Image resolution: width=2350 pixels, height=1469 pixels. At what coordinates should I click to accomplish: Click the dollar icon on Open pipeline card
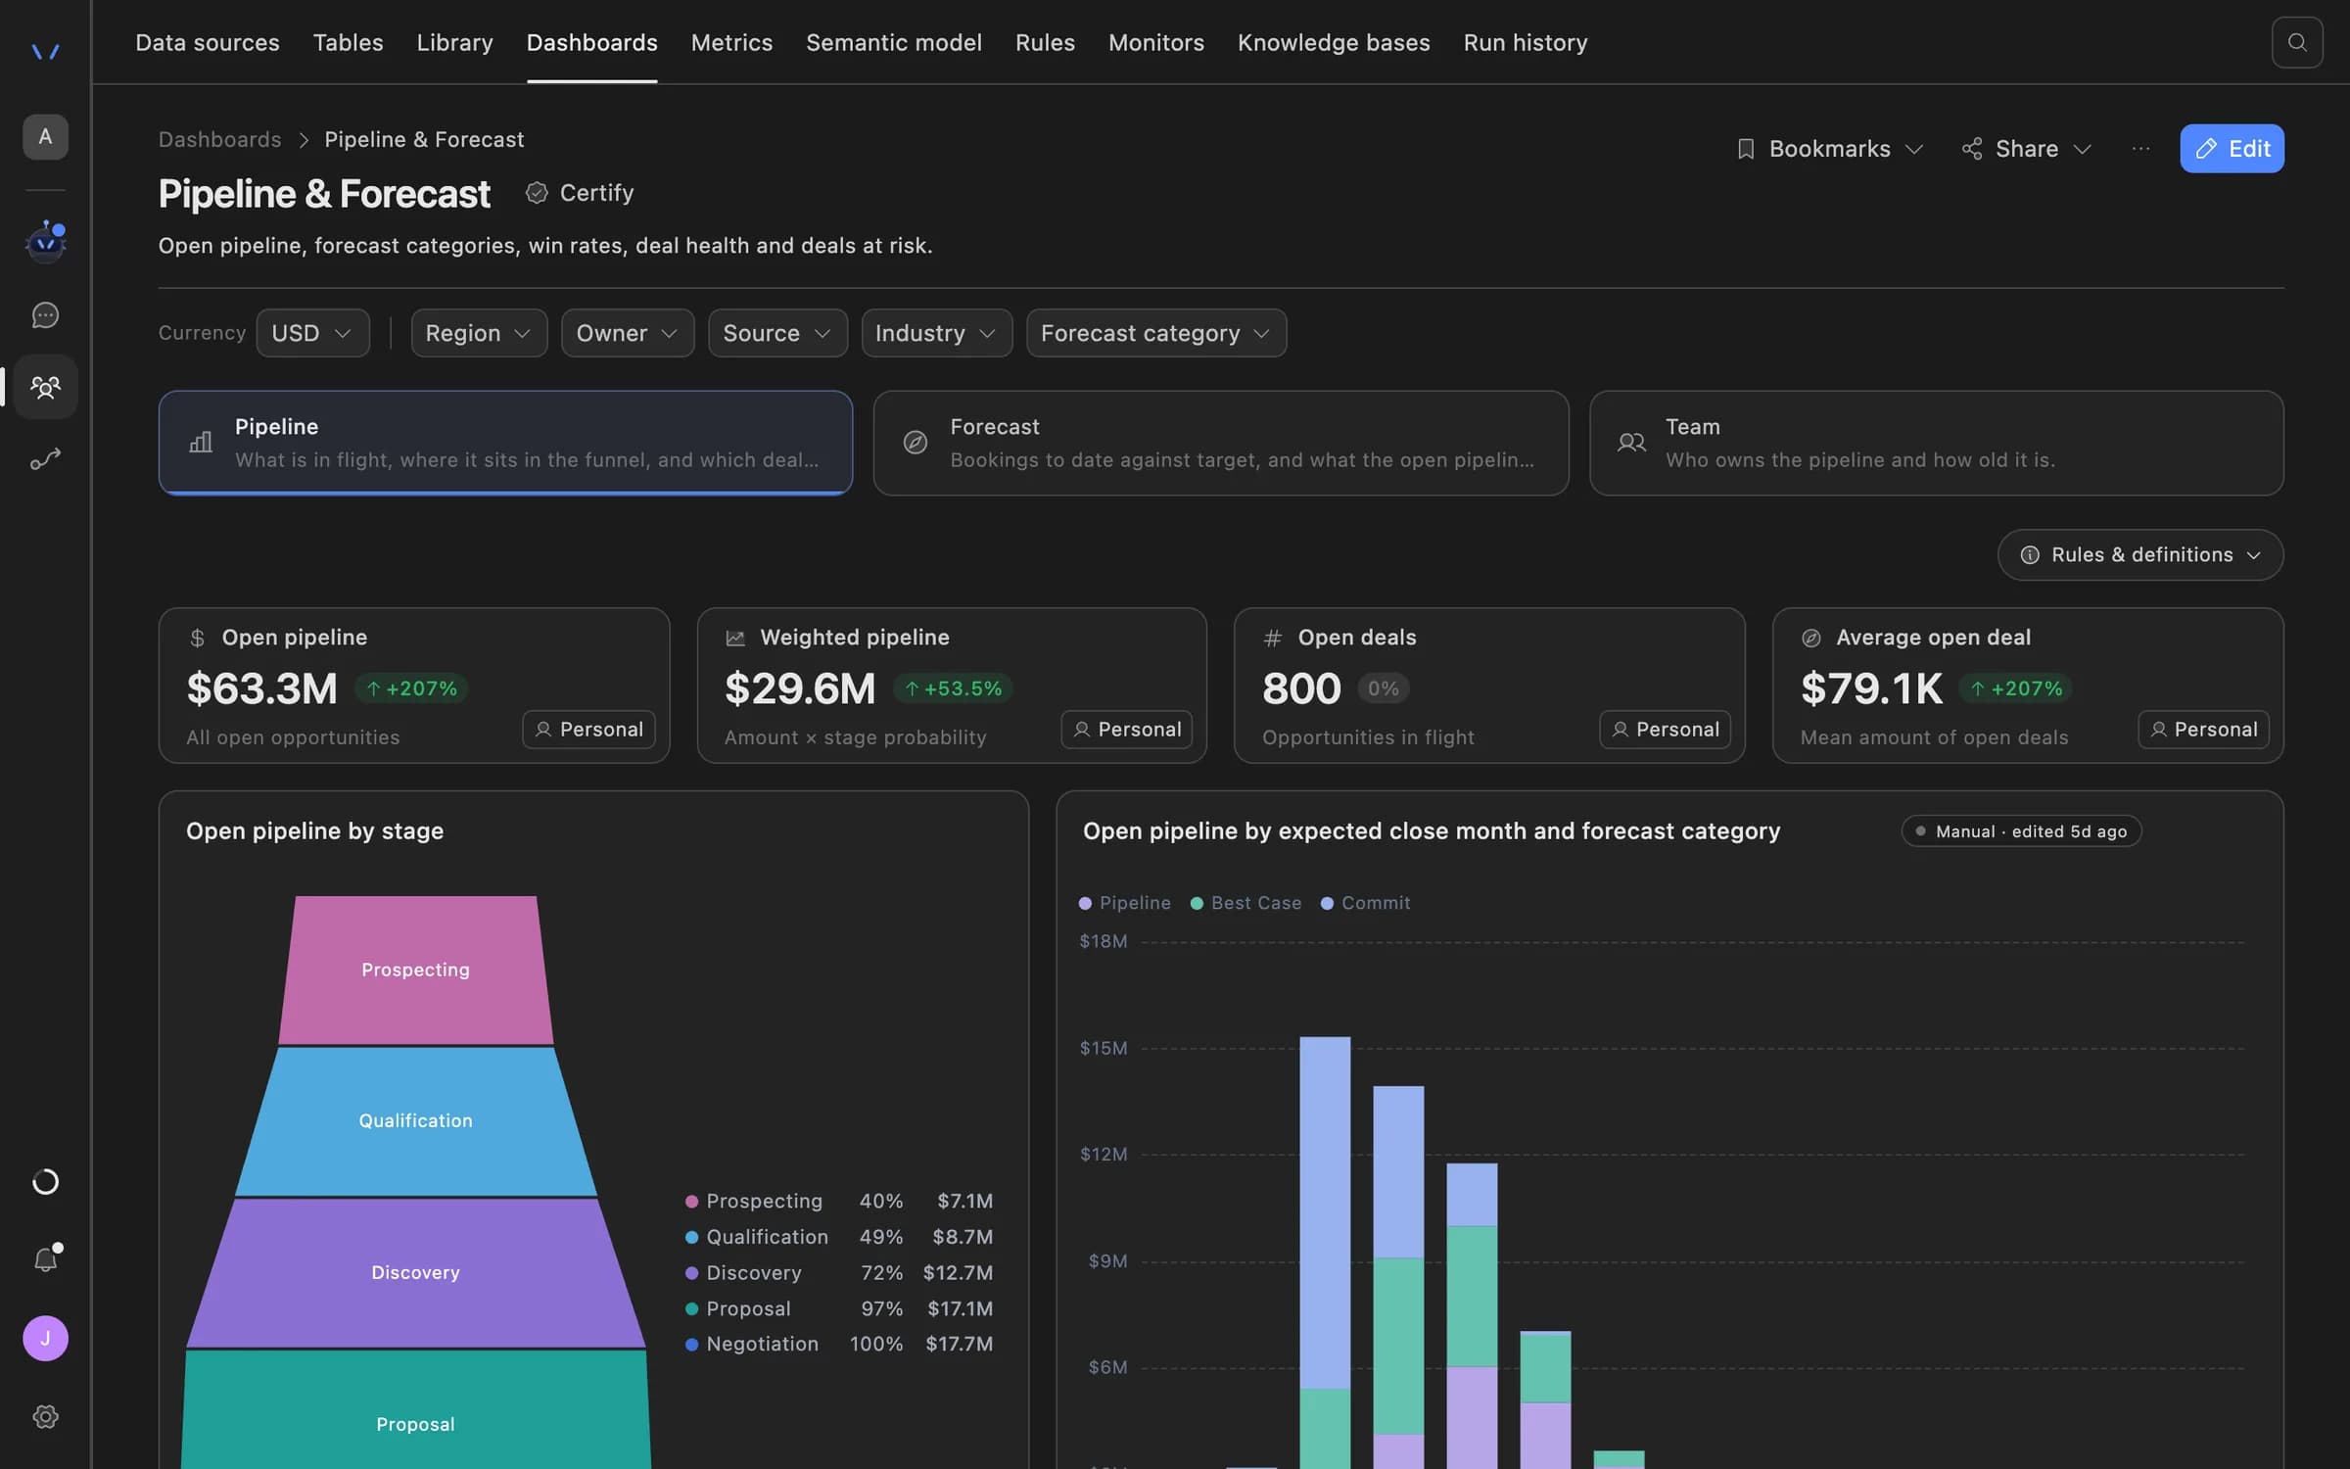pyautogui.click(x=197, y=639)
